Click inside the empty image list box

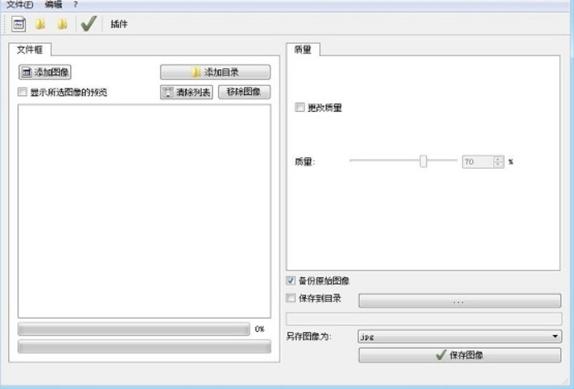point(144,211)
